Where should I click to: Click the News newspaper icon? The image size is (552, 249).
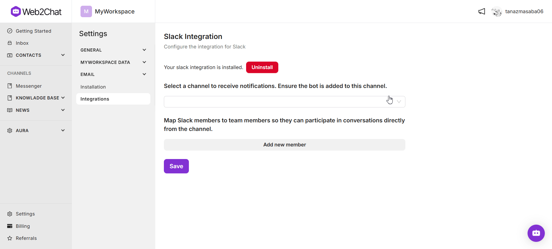point(10,110)
